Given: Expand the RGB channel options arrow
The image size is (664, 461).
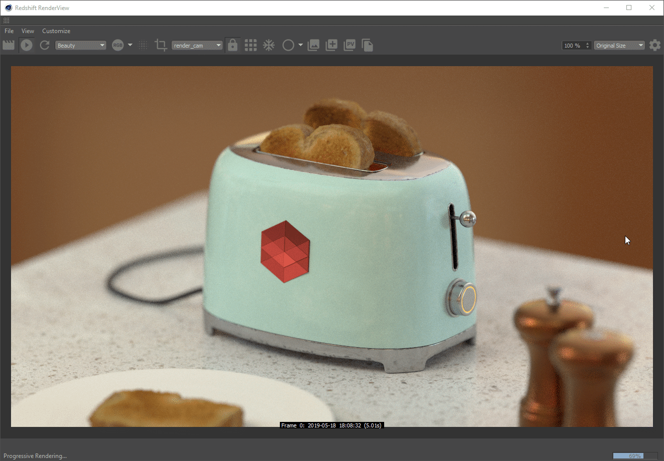Looking at the screenshot, I should (x=130, y=45).
